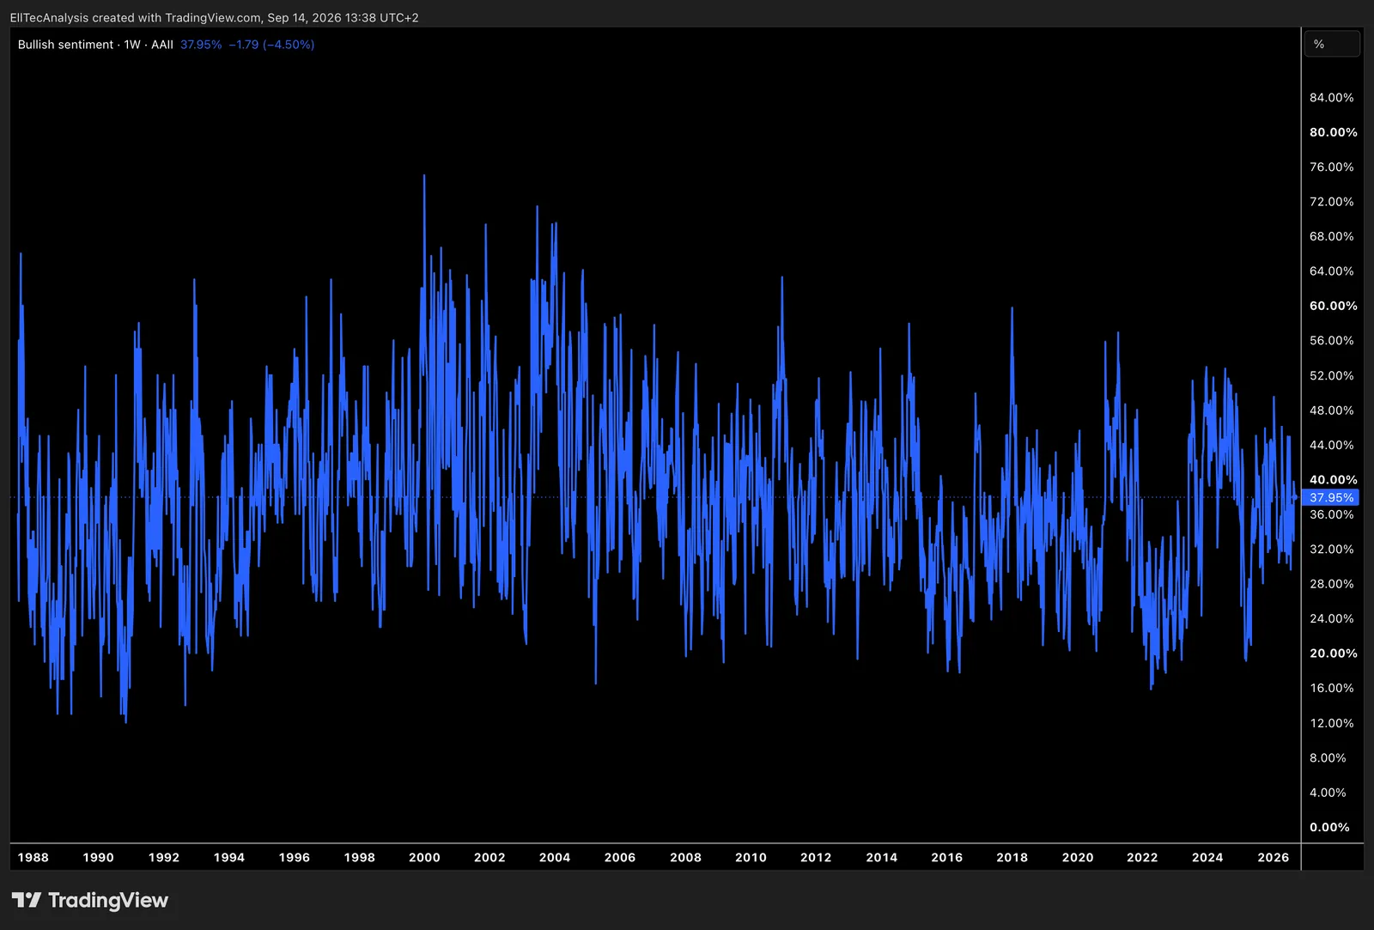Image resolution: width=1374 pixels, height=930 pixels.
Task: Click the % scale mode button
Action: pos(1332,44)
